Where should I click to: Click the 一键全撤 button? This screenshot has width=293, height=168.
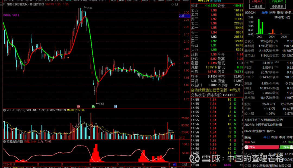[x=257, y=7]
